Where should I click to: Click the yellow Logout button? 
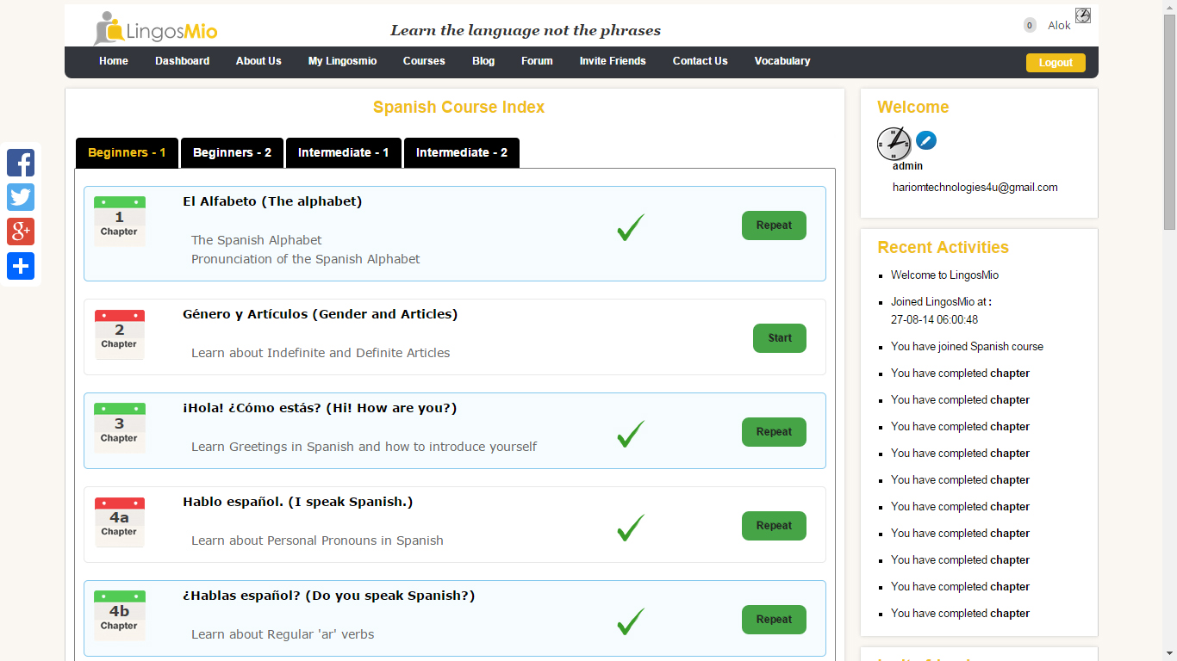pos(1055,63)
